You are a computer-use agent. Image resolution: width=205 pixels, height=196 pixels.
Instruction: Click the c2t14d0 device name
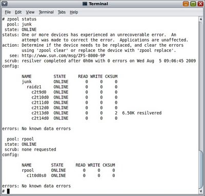40,118
